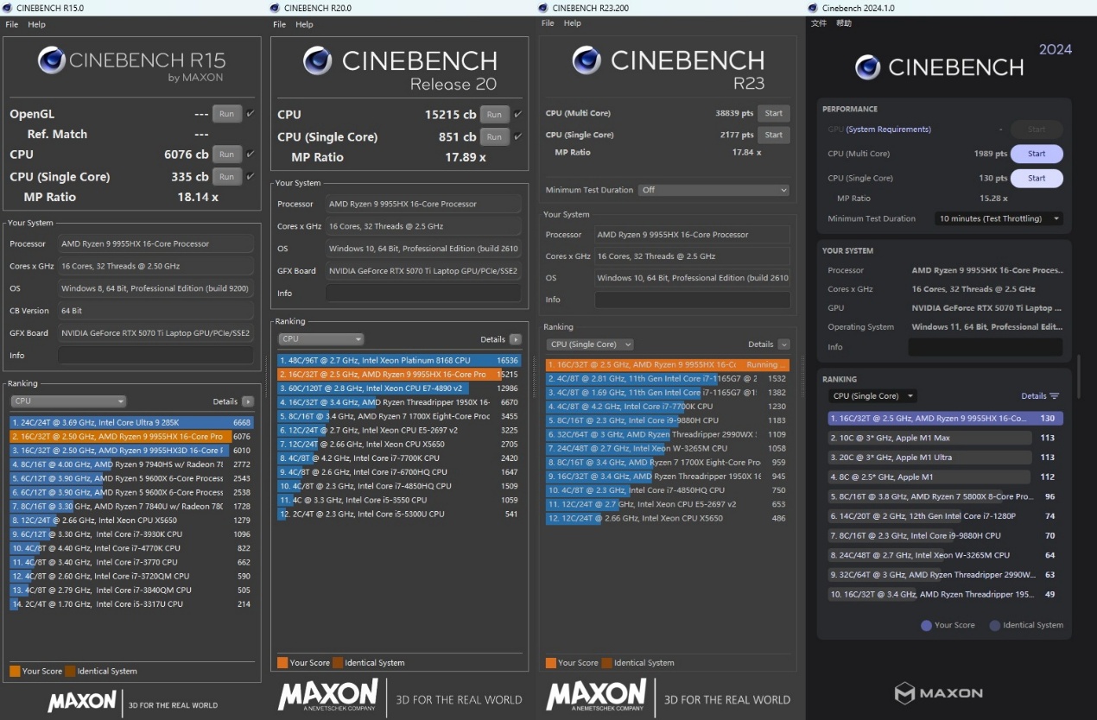This screenshot has width=1097, height=720.
Task: Toggle CPU (Single Core) checkmark in R15
Action: [x=250, y=176]
